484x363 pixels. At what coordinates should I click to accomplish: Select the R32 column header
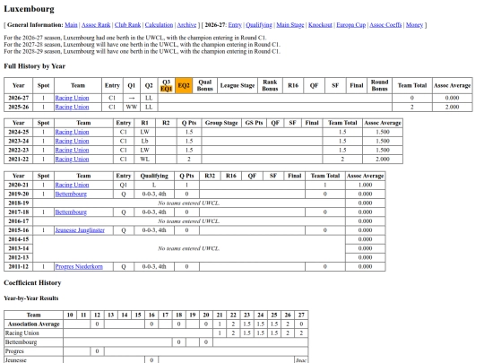[x=210, y=176]
